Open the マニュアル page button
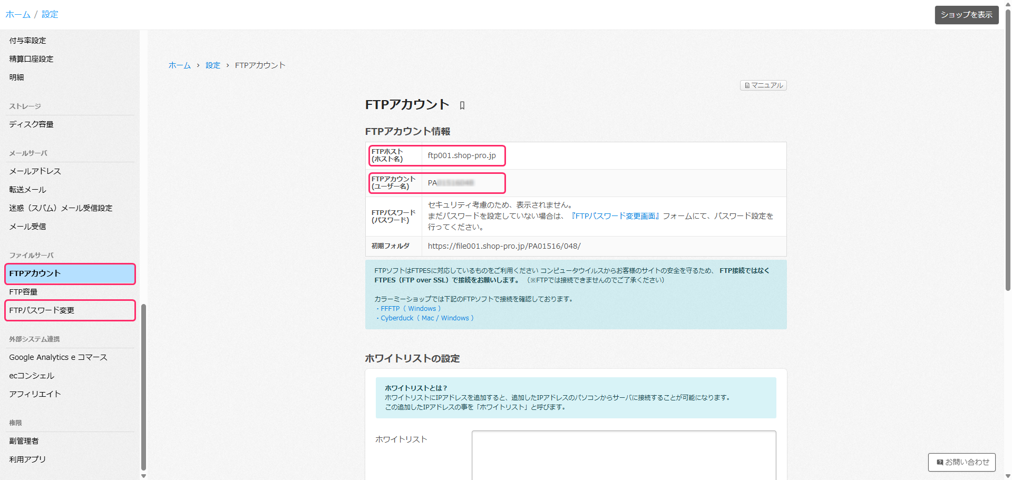The height and width of the screenshot is (480, 1012). tap(763, 85)
